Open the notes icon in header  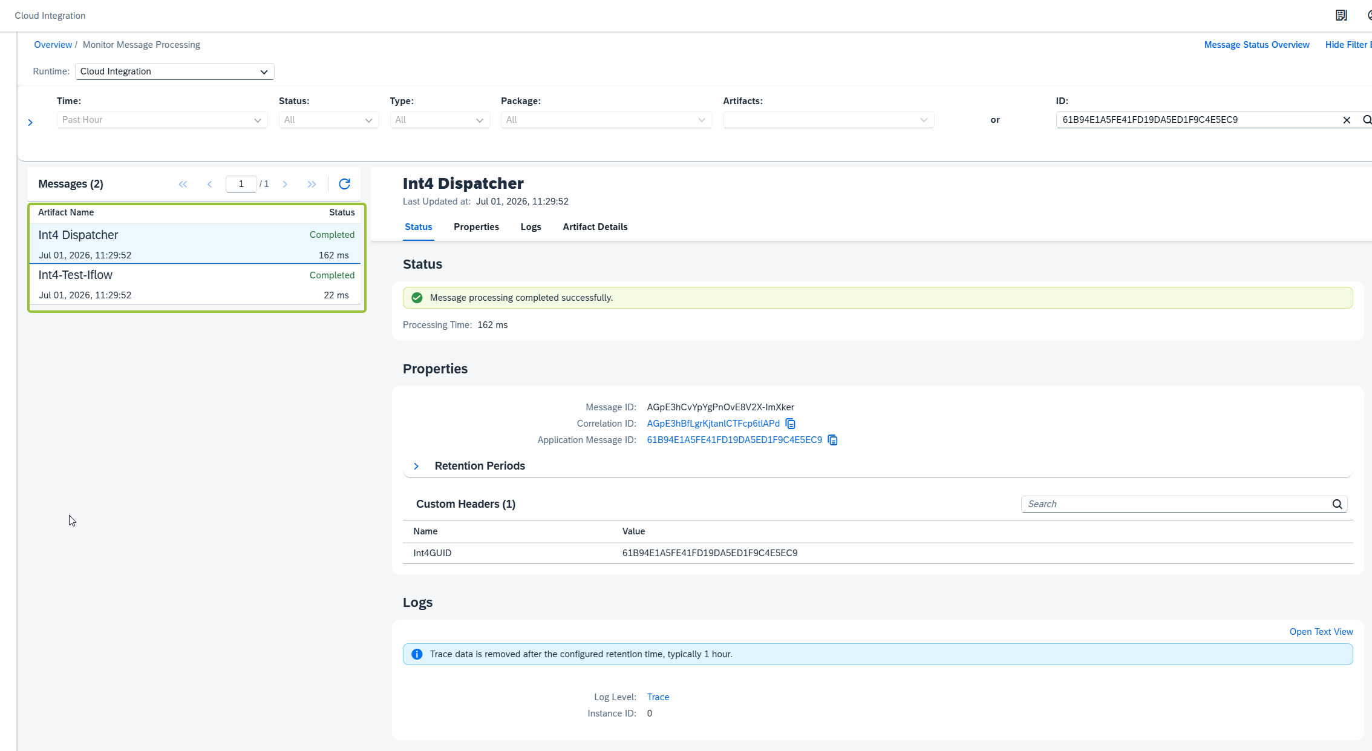(1341, 15)
